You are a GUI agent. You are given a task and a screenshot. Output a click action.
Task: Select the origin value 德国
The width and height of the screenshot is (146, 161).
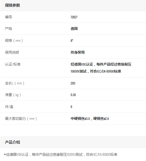point(74,29)
